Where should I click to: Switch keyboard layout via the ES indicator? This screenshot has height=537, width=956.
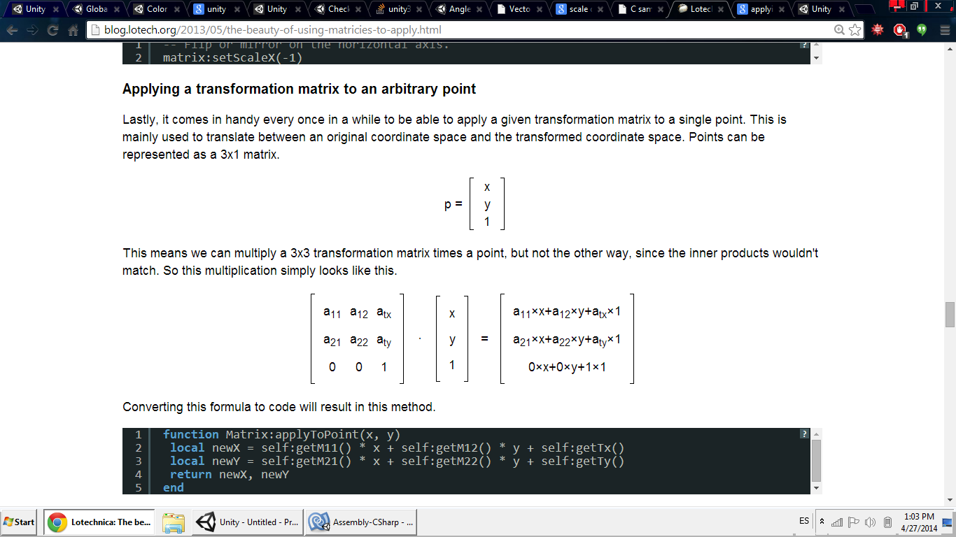tap(803, 522)
